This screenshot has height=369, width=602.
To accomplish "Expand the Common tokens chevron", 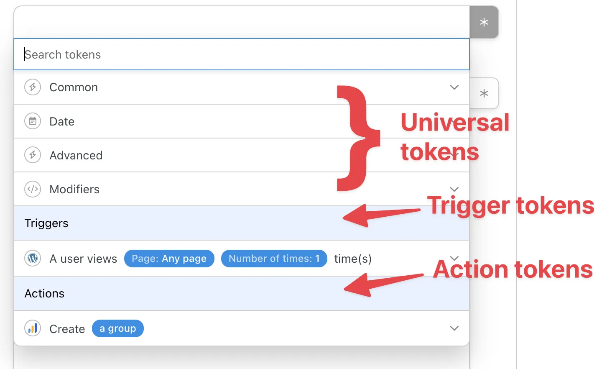I will (454, 87).
